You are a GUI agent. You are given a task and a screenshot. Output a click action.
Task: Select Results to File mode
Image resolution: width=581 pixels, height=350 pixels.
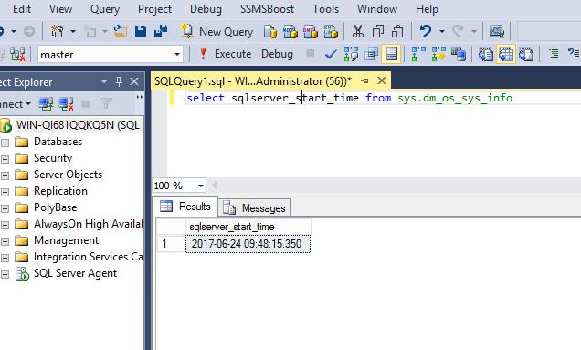coord(526,54)
